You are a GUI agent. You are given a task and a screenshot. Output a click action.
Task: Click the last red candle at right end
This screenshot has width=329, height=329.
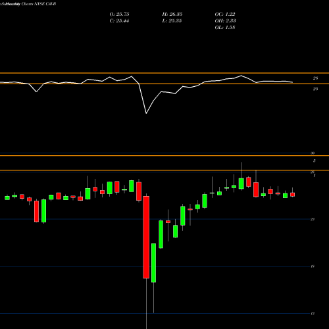293,195
